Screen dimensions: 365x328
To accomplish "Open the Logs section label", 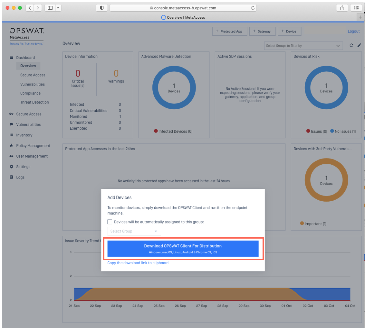I will click(20, 177).
